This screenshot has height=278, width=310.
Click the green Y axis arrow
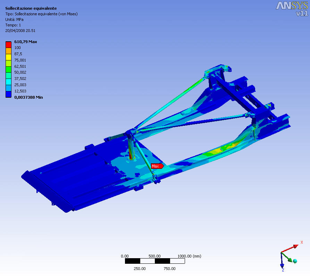tap(286, 257)
